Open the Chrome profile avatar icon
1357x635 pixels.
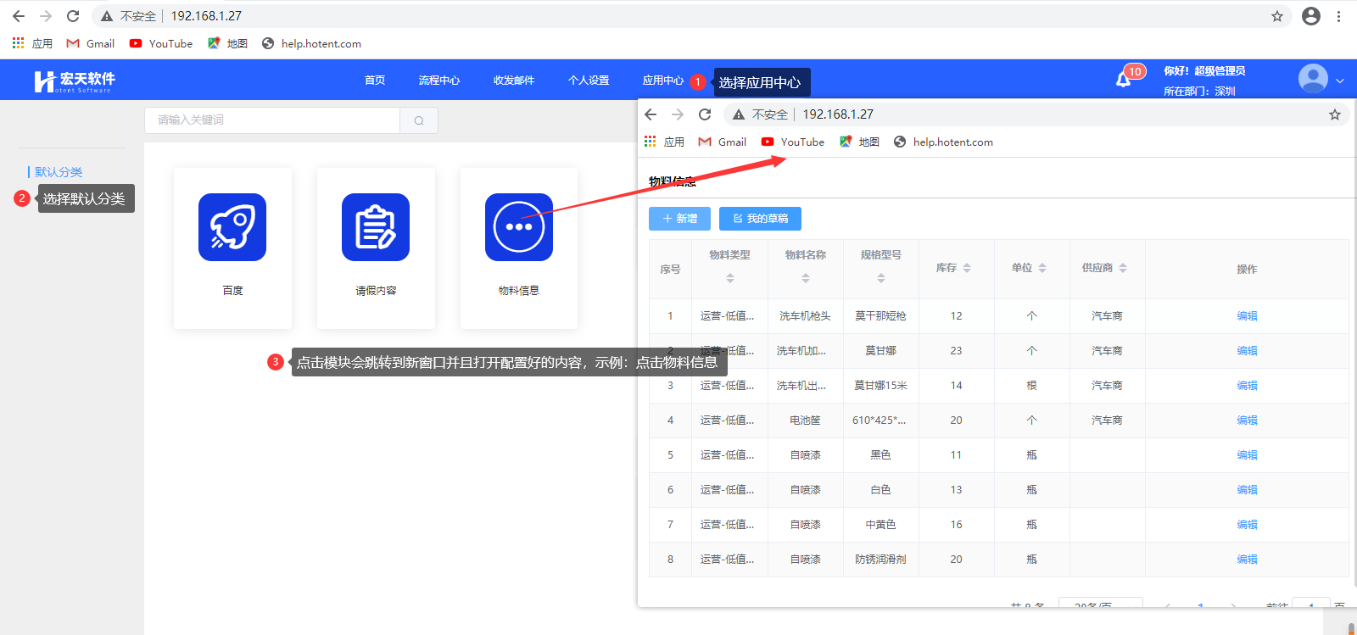tap(1310, 16)
